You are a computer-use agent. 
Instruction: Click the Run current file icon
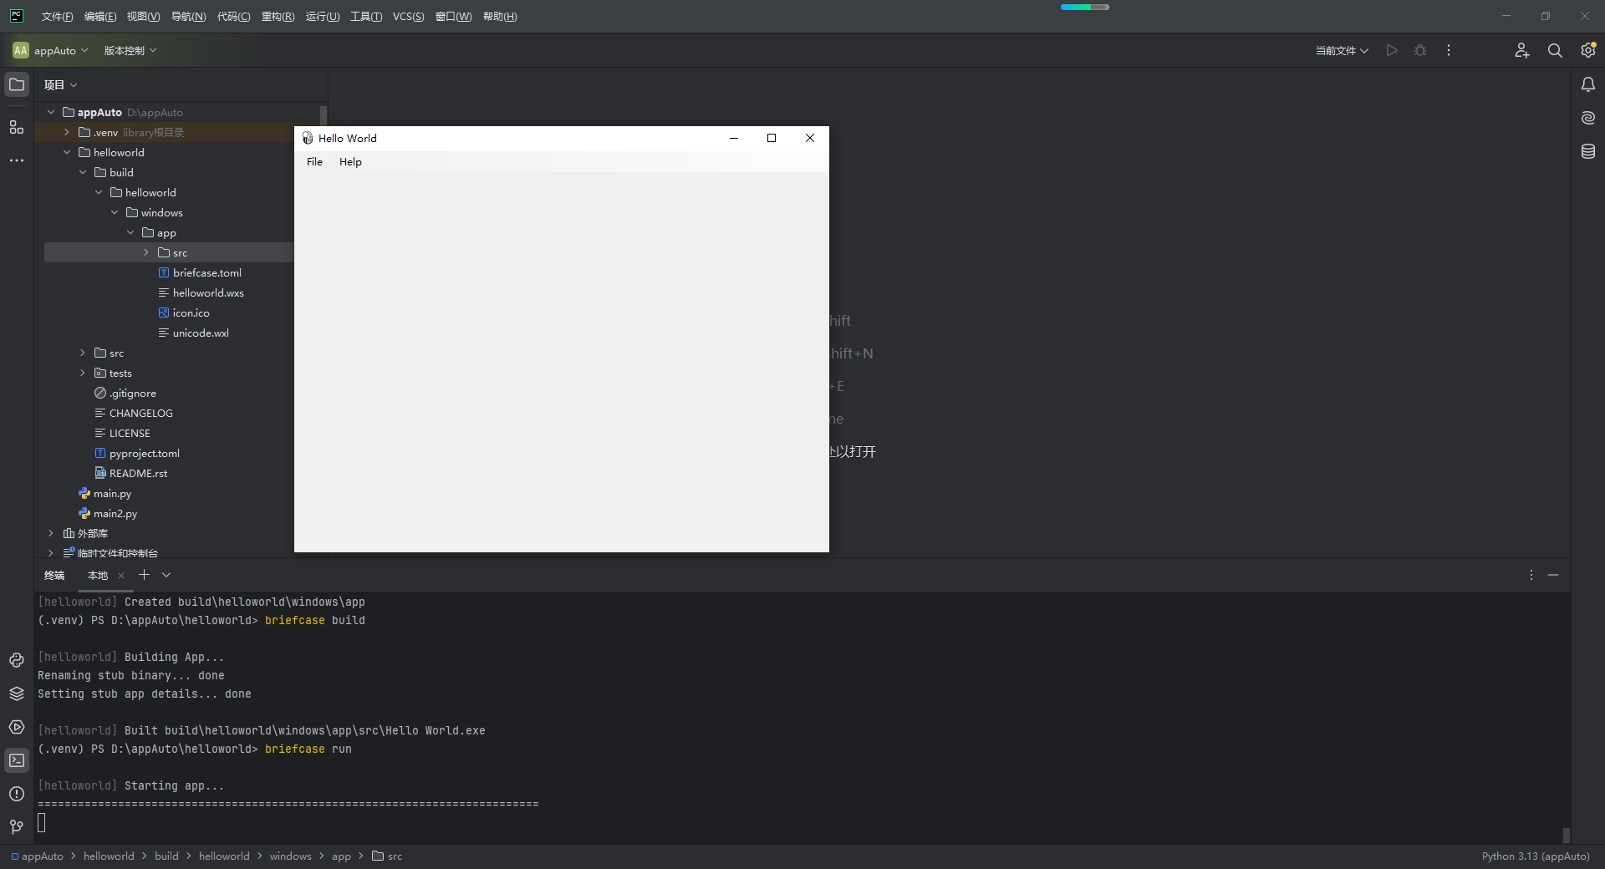(1392, 50)
